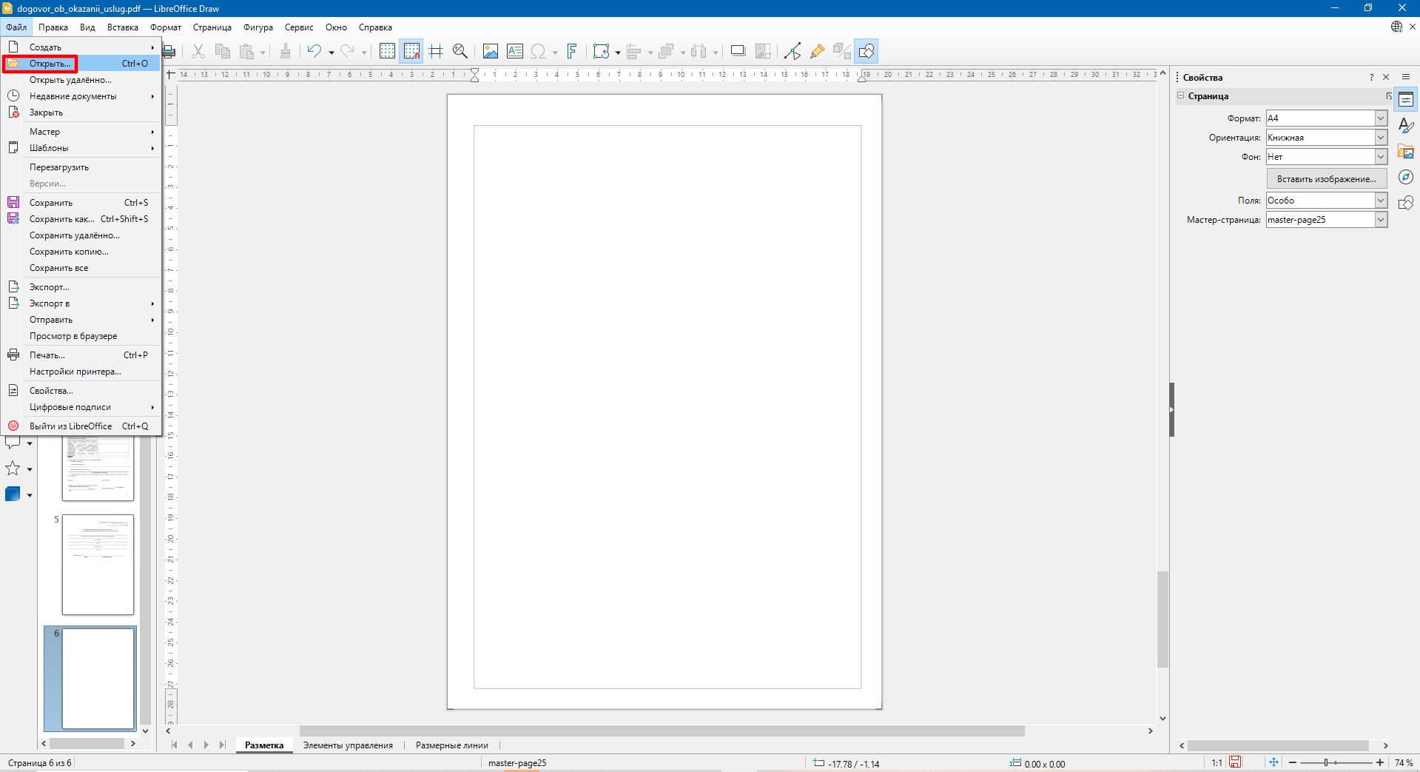Insert special character omega icon

click(x=539, y=51)
